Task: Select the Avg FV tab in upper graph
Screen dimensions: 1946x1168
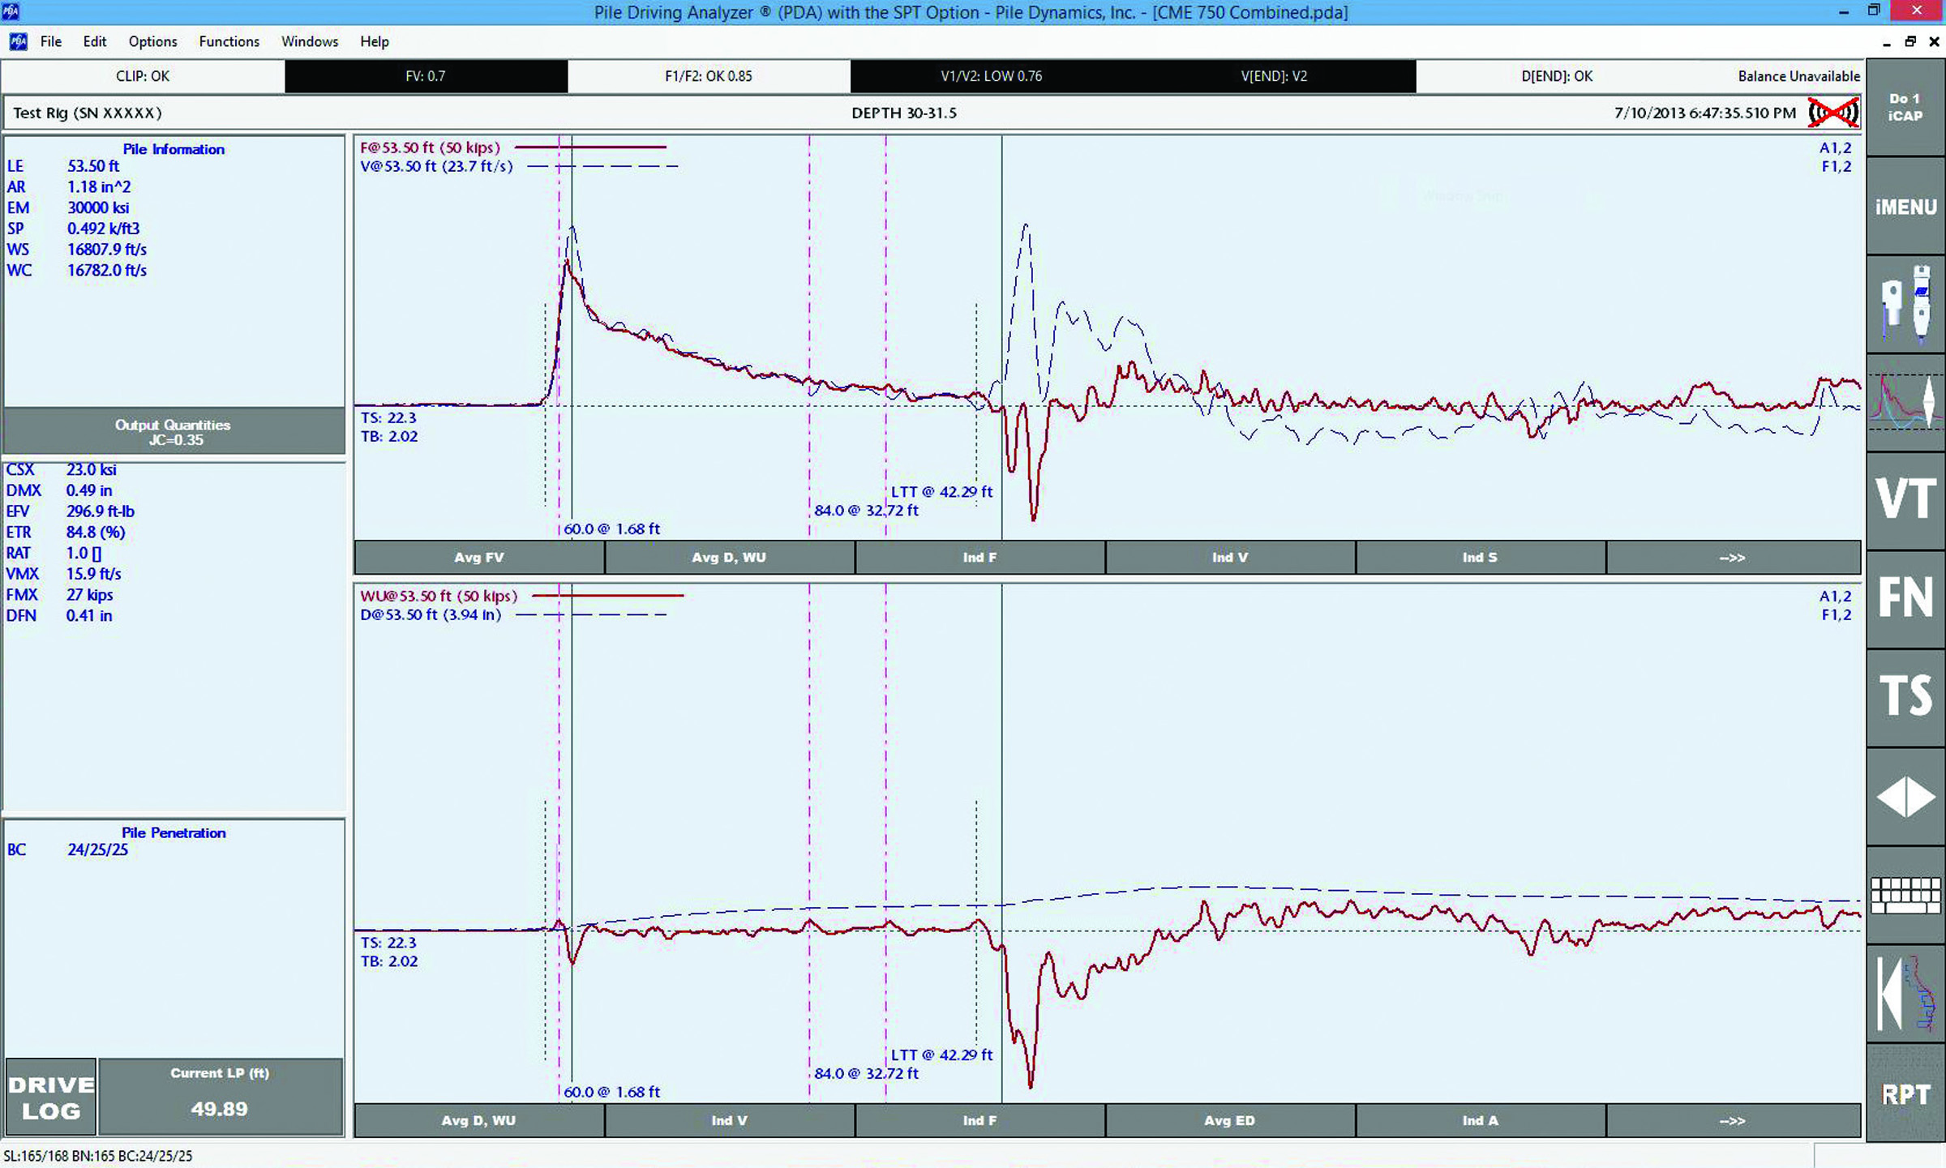Action: pyautogui.click(x=478, y=557)
